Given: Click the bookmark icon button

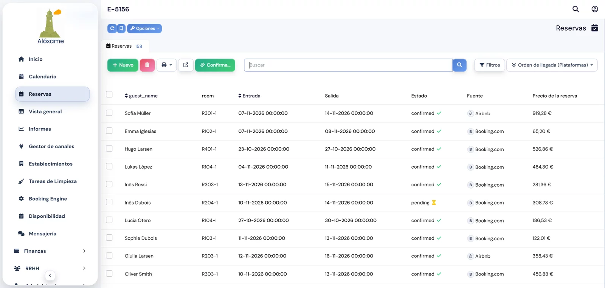Looking at the screenshot, I should (x=121, y=28).
